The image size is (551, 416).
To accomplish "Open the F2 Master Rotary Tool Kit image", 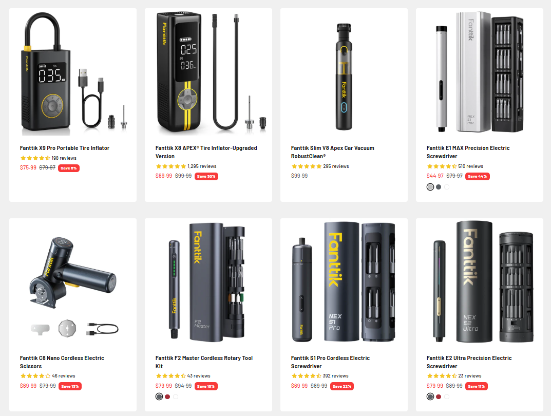I will click(208, 282).
